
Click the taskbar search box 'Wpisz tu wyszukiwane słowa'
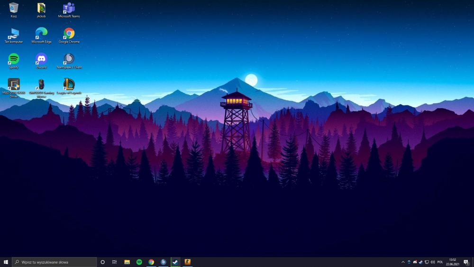point(55,262)
